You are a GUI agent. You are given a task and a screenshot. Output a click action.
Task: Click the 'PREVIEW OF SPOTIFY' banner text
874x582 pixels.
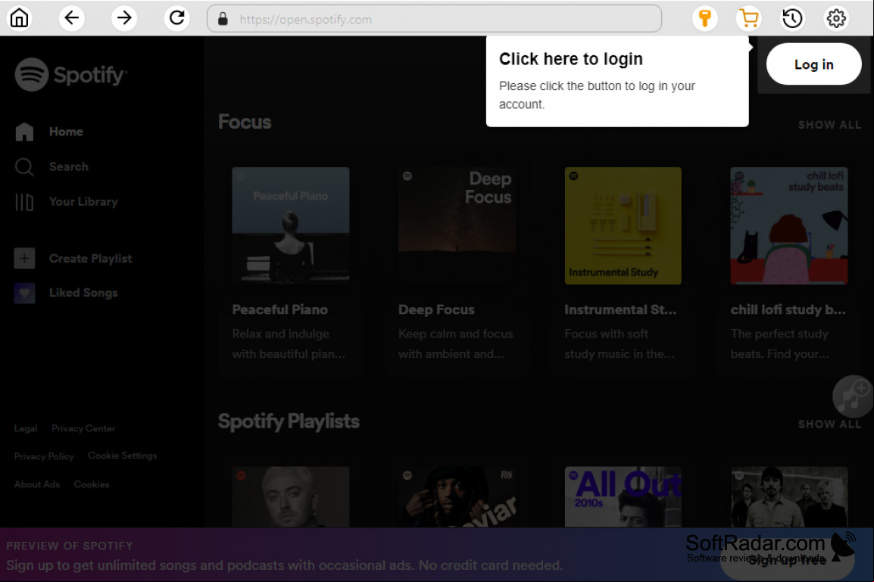[x=70, y=546]
